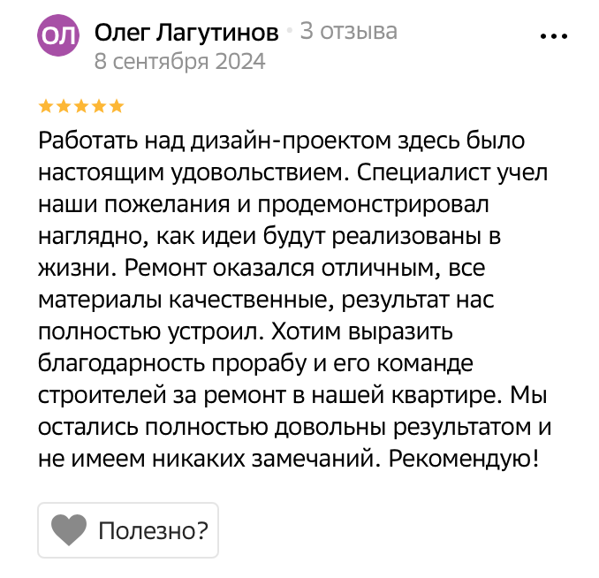Click the date 8 сентября 2024
The width and height of the screenshot is (599, 578).
179,62
